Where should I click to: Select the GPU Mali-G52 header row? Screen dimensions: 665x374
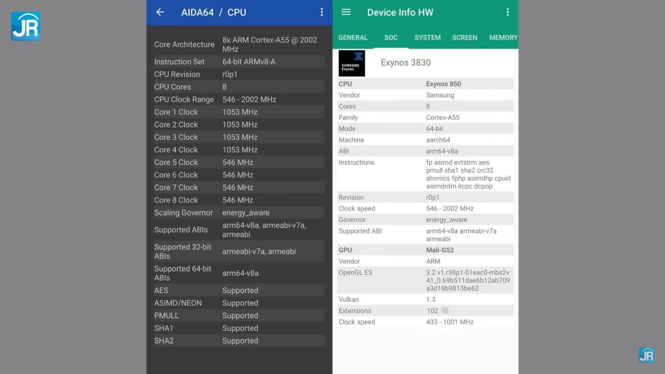[425, 250]
